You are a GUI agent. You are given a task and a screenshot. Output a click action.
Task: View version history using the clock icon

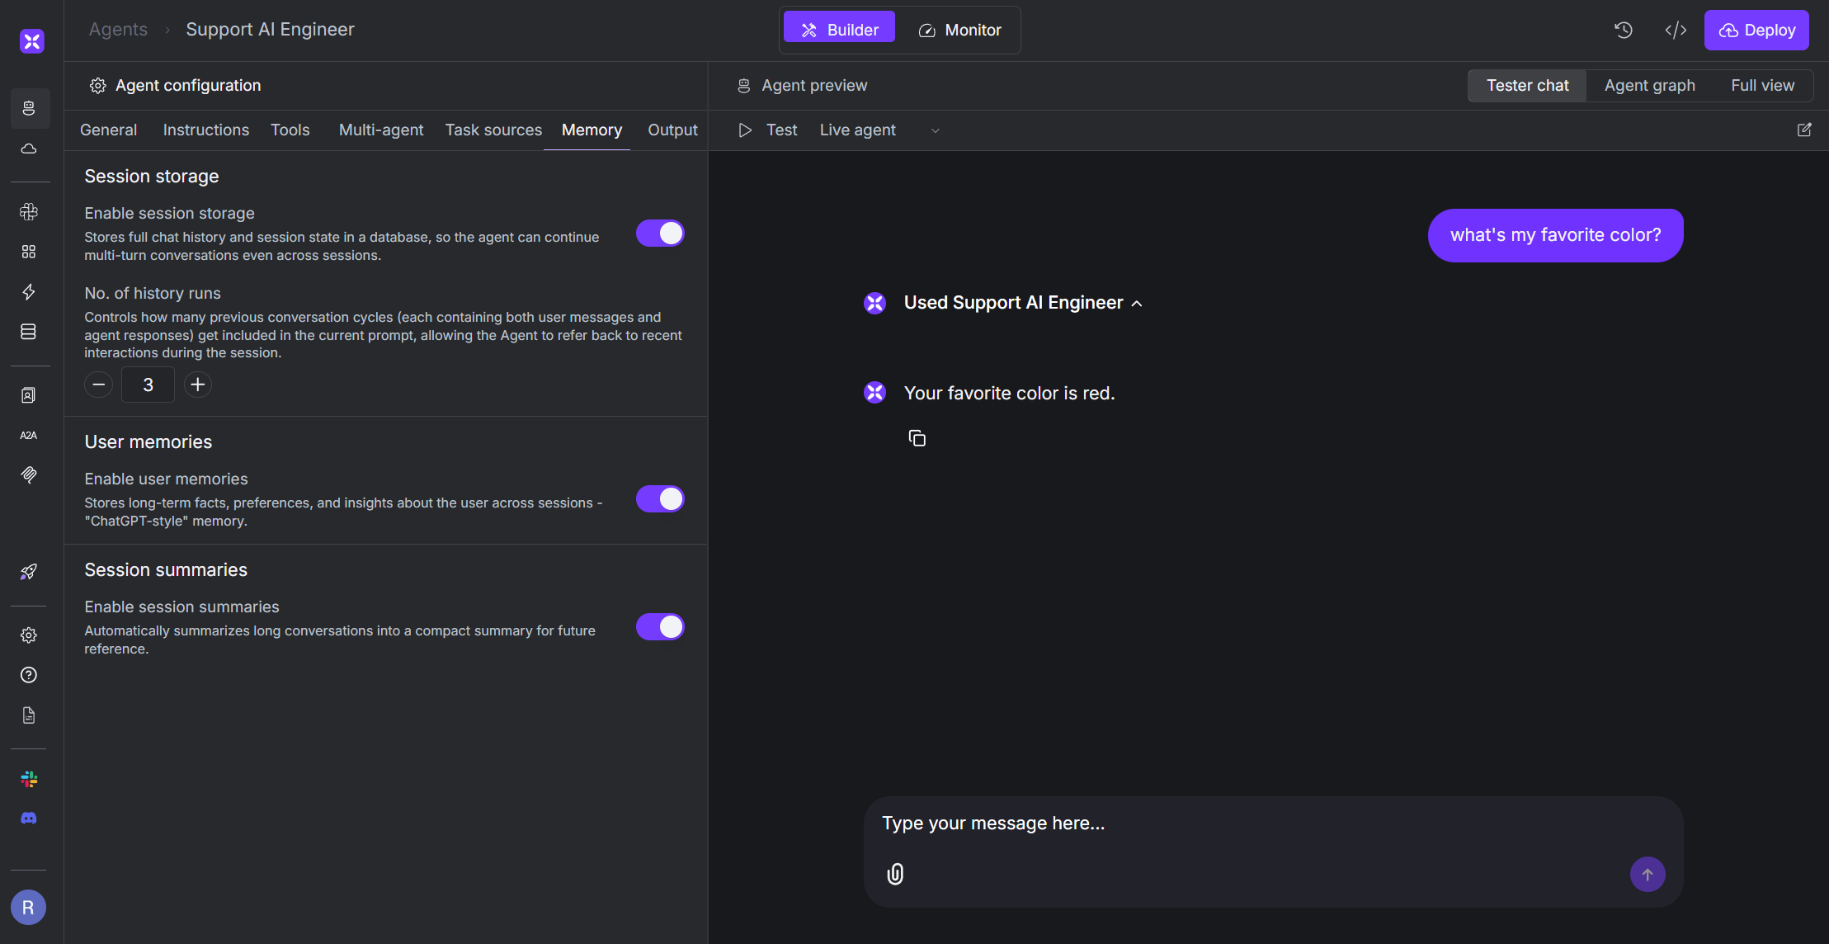[1624, 30]
